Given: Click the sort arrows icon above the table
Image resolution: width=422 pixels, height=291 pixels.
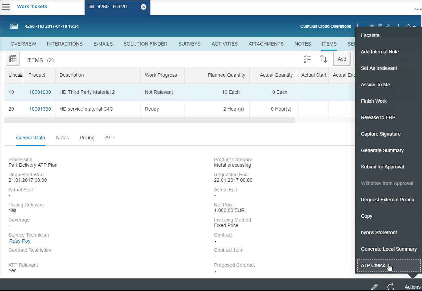Looking at the screenshot, I should [324, 59].
